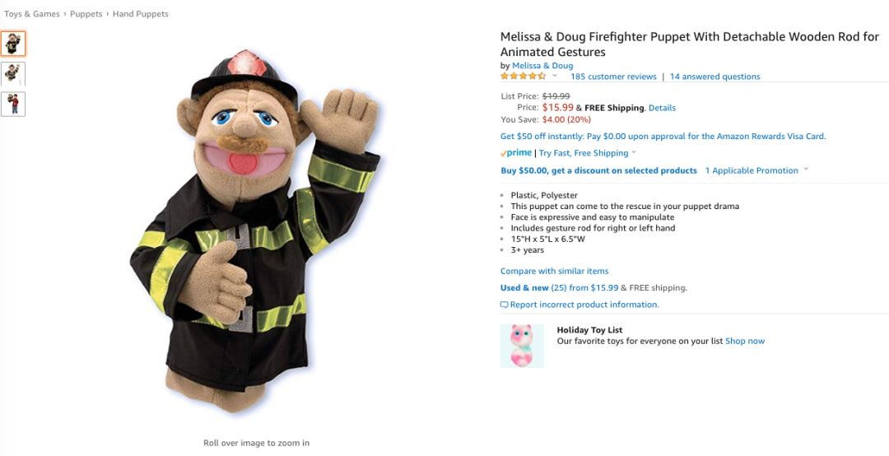Click the main firefighter puppet image
889x456 pixels.
(x=255, y=231)
